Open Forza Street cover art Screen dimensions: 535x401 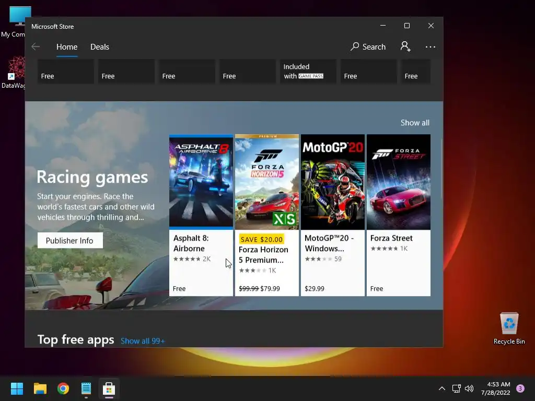point(399,182)
